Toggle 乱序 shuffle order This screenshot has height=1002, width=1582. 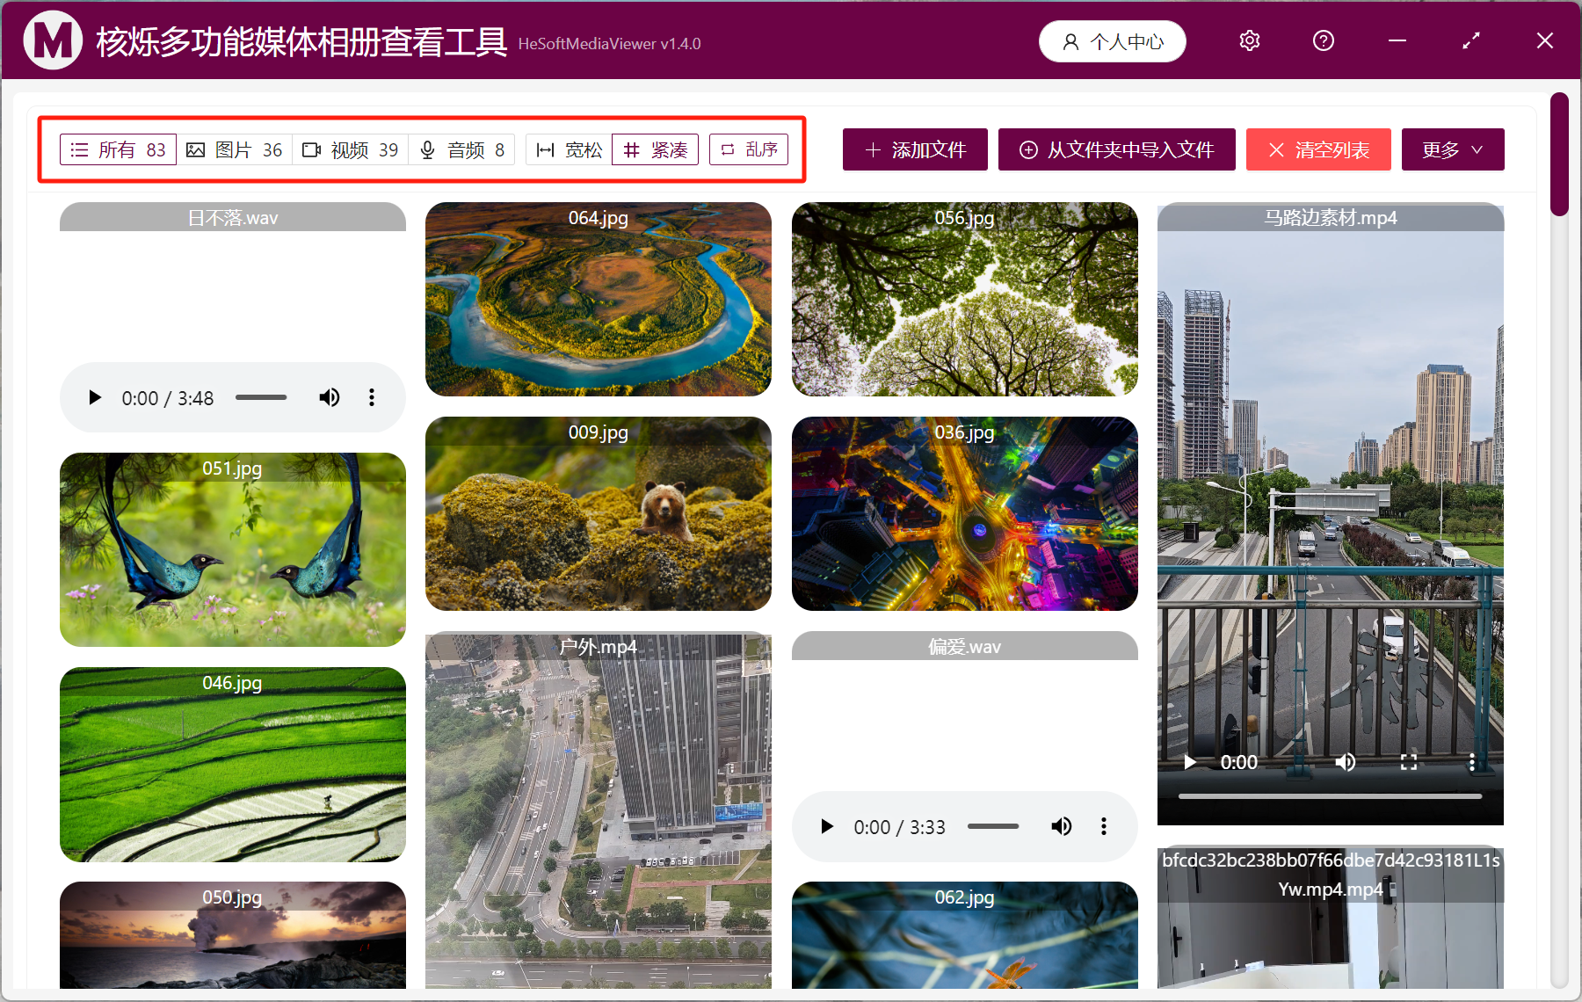coord(749,150)
